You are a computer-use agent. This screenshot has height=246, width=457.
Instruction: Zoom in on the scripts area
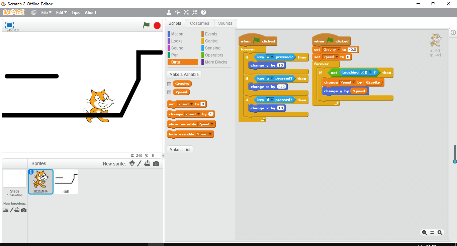440,233
